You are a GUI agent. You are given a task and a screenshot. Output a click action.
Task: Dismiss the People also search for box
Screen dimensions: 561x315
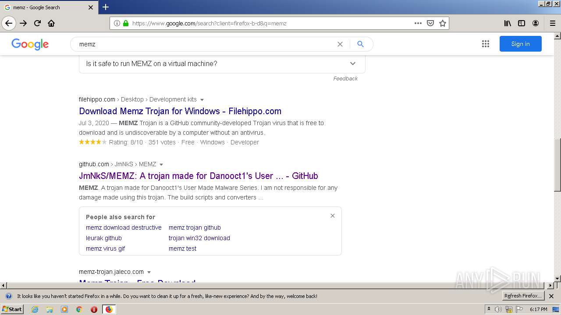(333, 216)
